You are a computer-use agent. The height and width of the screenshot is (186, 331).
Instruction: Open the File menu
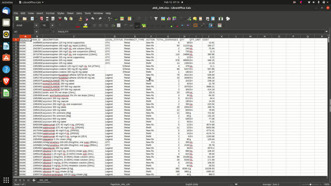pyautogui.click(x=16, y=13)
